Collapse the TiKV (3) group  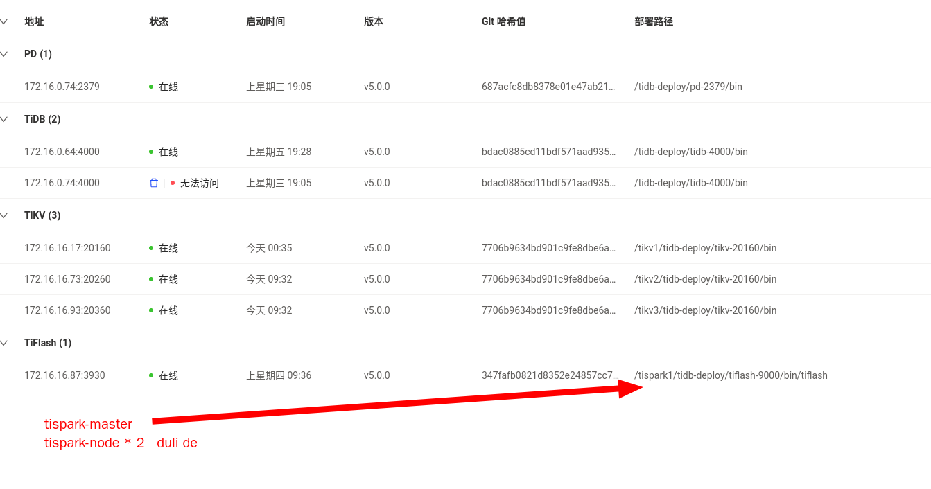coord(3,215)
